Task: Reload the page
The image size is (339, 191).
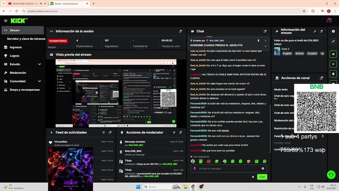Action: [16, 11]
